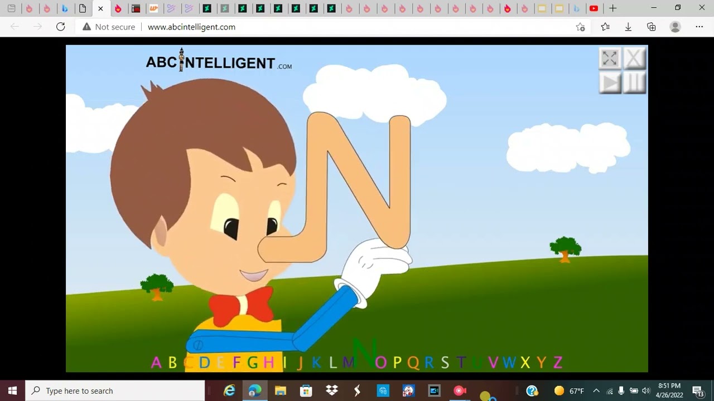Add this page to favorites

click(x=580, y=27)
